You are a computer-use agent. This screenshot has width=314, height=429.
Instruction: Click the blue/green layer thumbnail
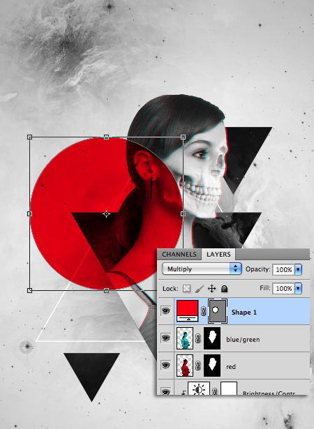pos(185,338)
